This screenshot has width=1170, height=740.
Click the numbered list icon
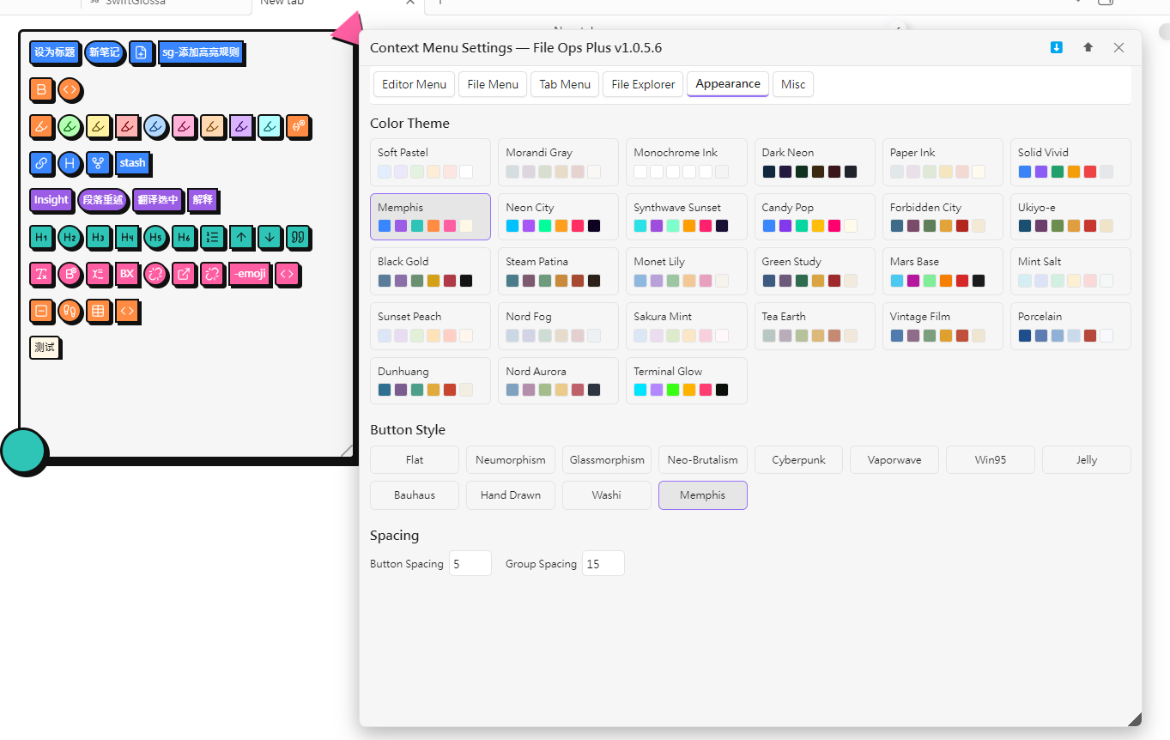coord(213,236)
